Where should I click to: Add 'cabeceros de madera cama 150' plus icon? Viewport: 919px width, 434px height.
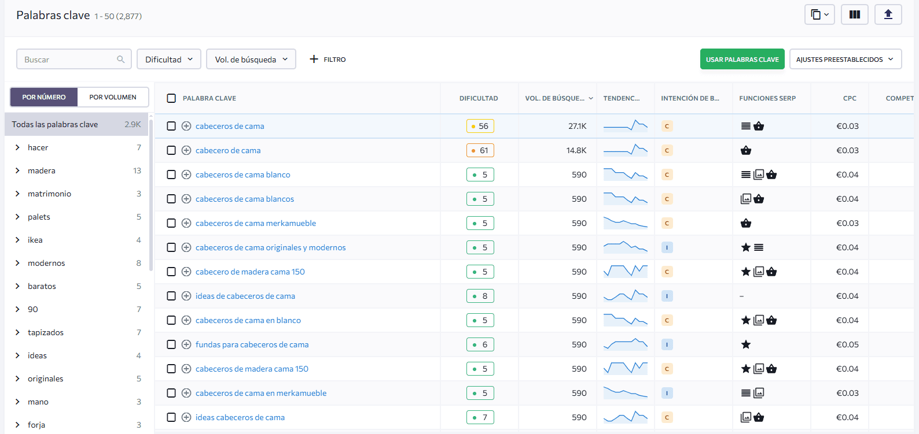[186, 369]
